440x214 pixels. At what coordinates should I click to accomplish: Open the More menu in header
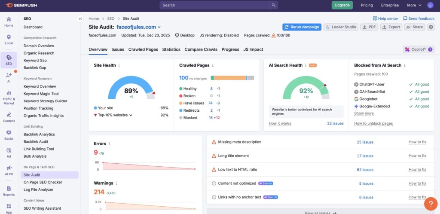coord(413,5)
